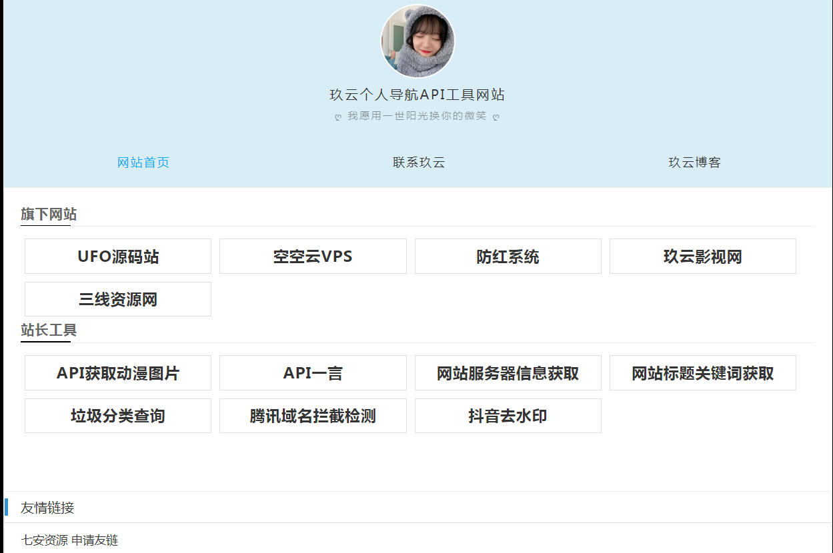The width and height of the screenshot is (833, 553).
Task: Select the 防红系统 button
Action: pyautogui.click(x=508, y=257)
